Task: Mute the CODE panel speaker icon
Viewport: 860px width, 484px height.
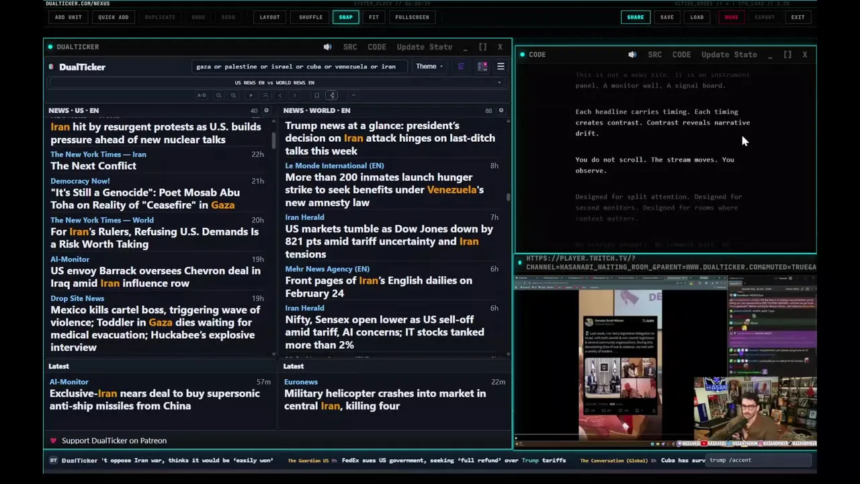Action: point(632,54)
